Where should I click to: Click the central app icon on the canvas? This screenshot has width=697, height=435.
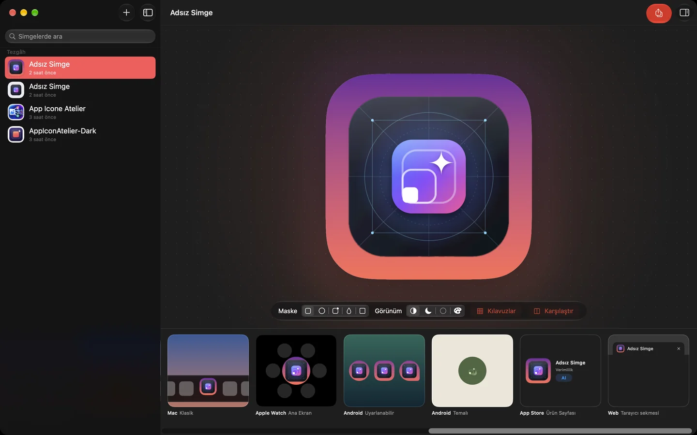[x=429, y=176]
